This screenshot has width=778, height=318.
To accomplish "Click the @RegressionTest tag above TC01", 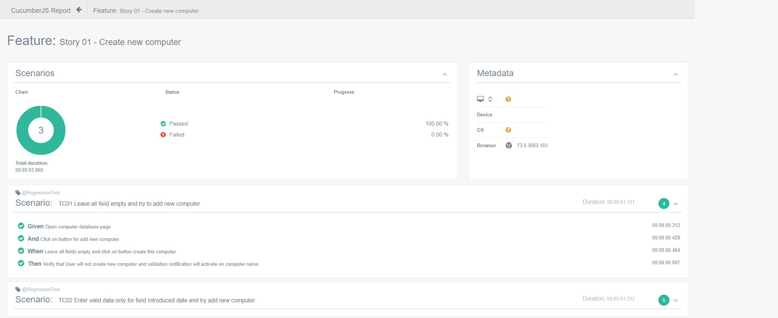I will (41, 193).
